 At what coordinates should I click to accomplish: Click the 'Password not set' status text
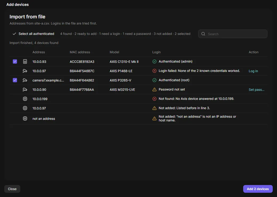coord(172,89)
